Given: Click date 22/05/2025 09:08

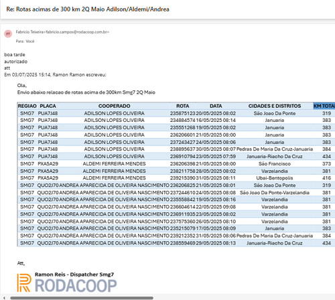Looking at the screenshot, I should (x=216, y=207).
